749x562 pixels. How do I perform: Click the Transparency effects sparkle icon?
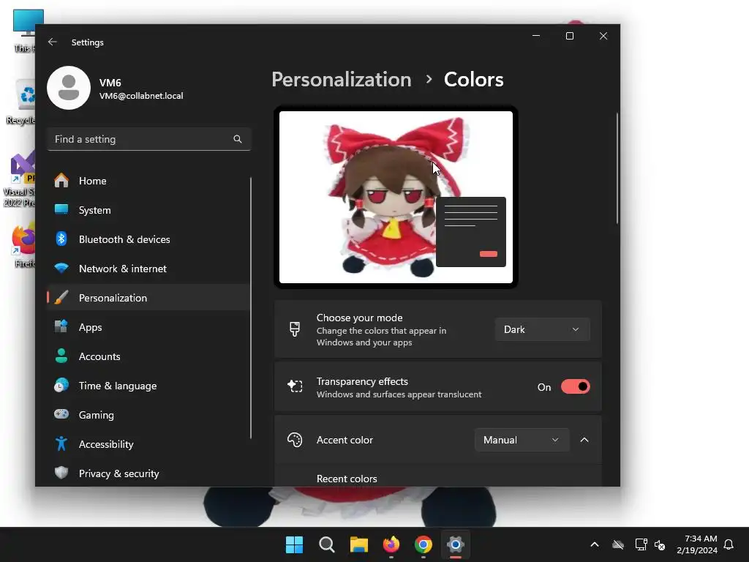295,386
